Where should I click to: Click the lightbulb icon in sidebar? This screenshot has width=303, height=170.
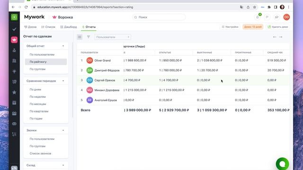point(14,71)
